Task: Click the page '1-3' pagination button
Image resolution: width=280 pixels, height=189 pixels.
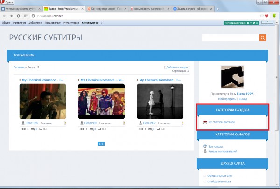Action: click(x=101, y=143)
